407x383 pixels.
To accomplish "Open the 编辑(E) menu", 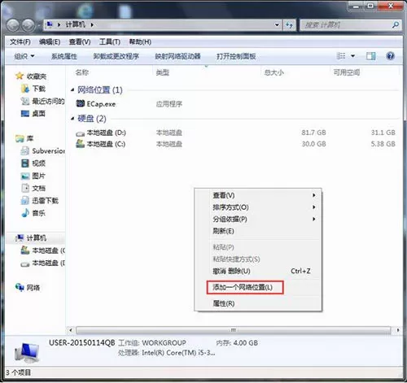I will click(50, 41).
